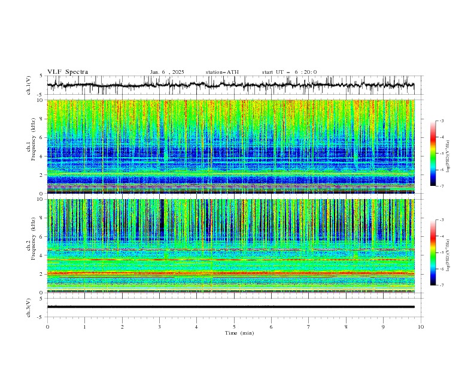Click the ch.1 voltage waveform trace
Image resolution: width=474 pixels, height=367 pixels.
pyautogui.click(x=230, y=85)
